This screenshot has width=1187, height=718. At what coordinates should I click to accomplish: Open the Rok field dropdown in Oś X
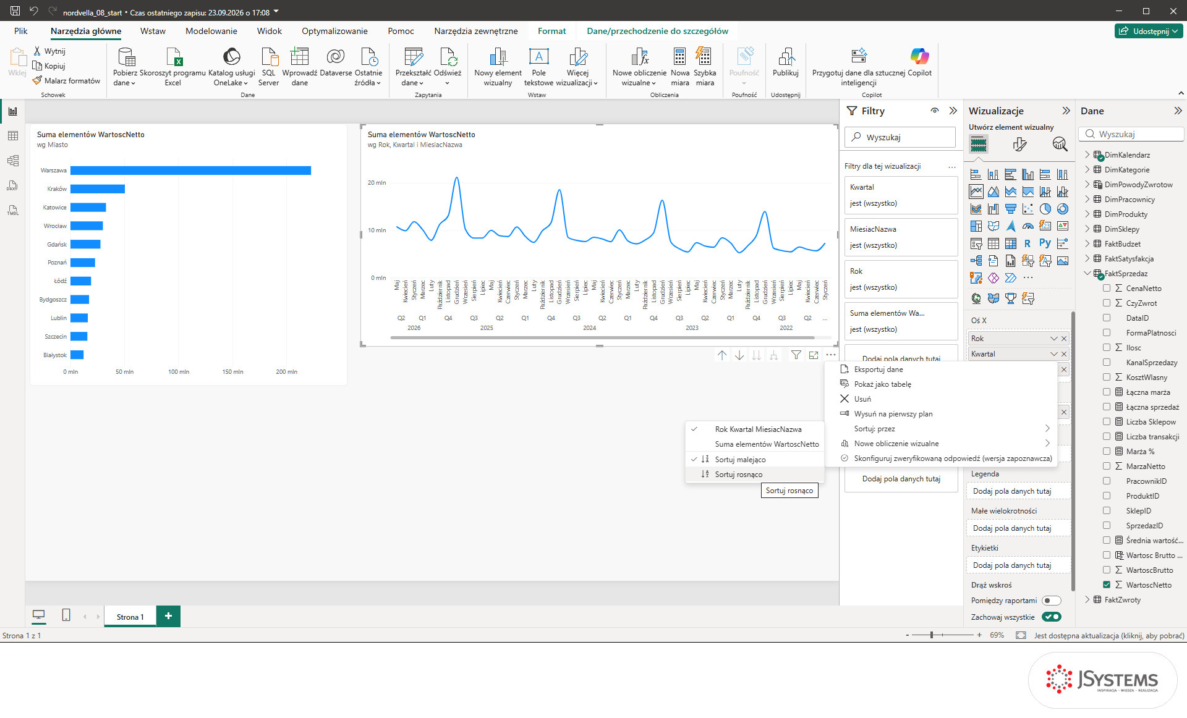(x=1054, y=339)
